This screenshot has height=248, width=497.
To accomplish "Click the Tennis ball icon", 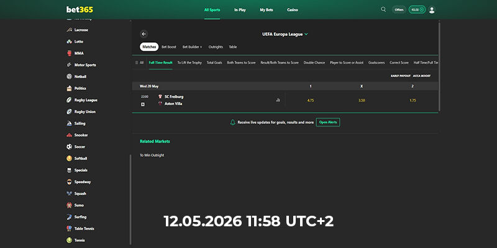I will pos(69,241).
